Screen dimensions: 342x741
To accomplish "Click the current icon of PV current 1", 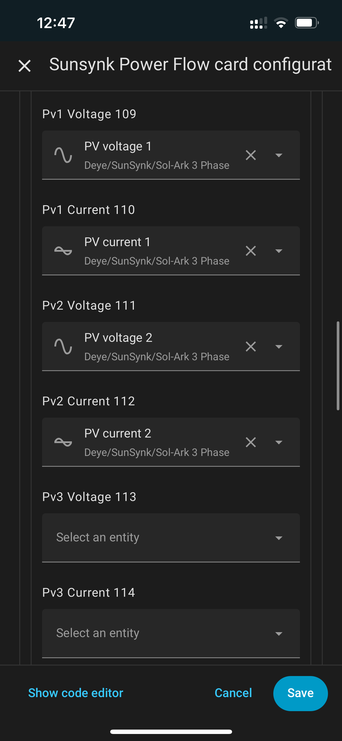I will point(63,251).
